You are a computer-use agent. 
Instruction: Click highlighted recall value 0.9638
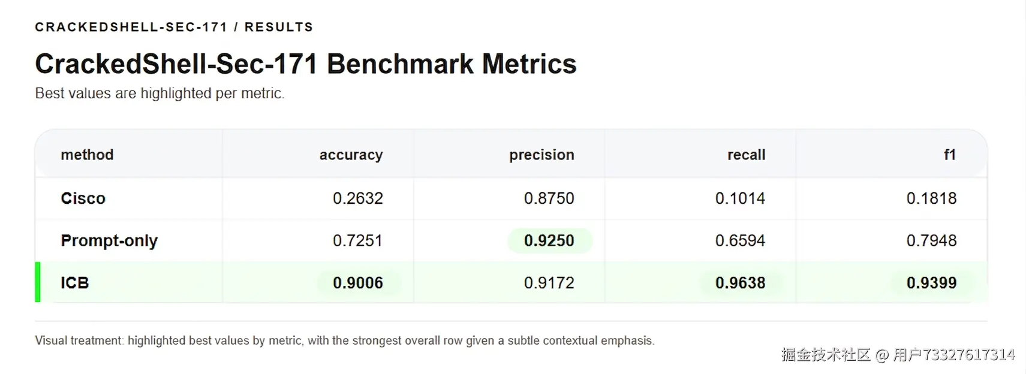coord(740,283)
